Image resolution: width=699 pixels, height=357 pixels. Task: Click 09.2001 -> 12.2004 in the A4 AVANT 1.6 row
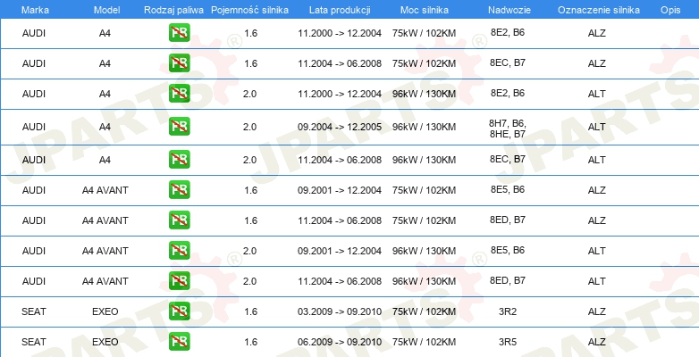(340, 190)
